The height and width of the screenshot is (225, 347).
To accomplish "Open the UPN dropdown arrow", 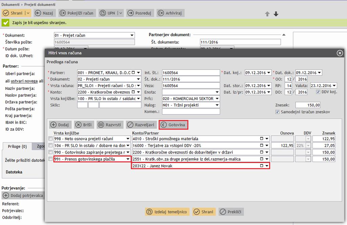I will pyautogui.click(x=121, y=13).
